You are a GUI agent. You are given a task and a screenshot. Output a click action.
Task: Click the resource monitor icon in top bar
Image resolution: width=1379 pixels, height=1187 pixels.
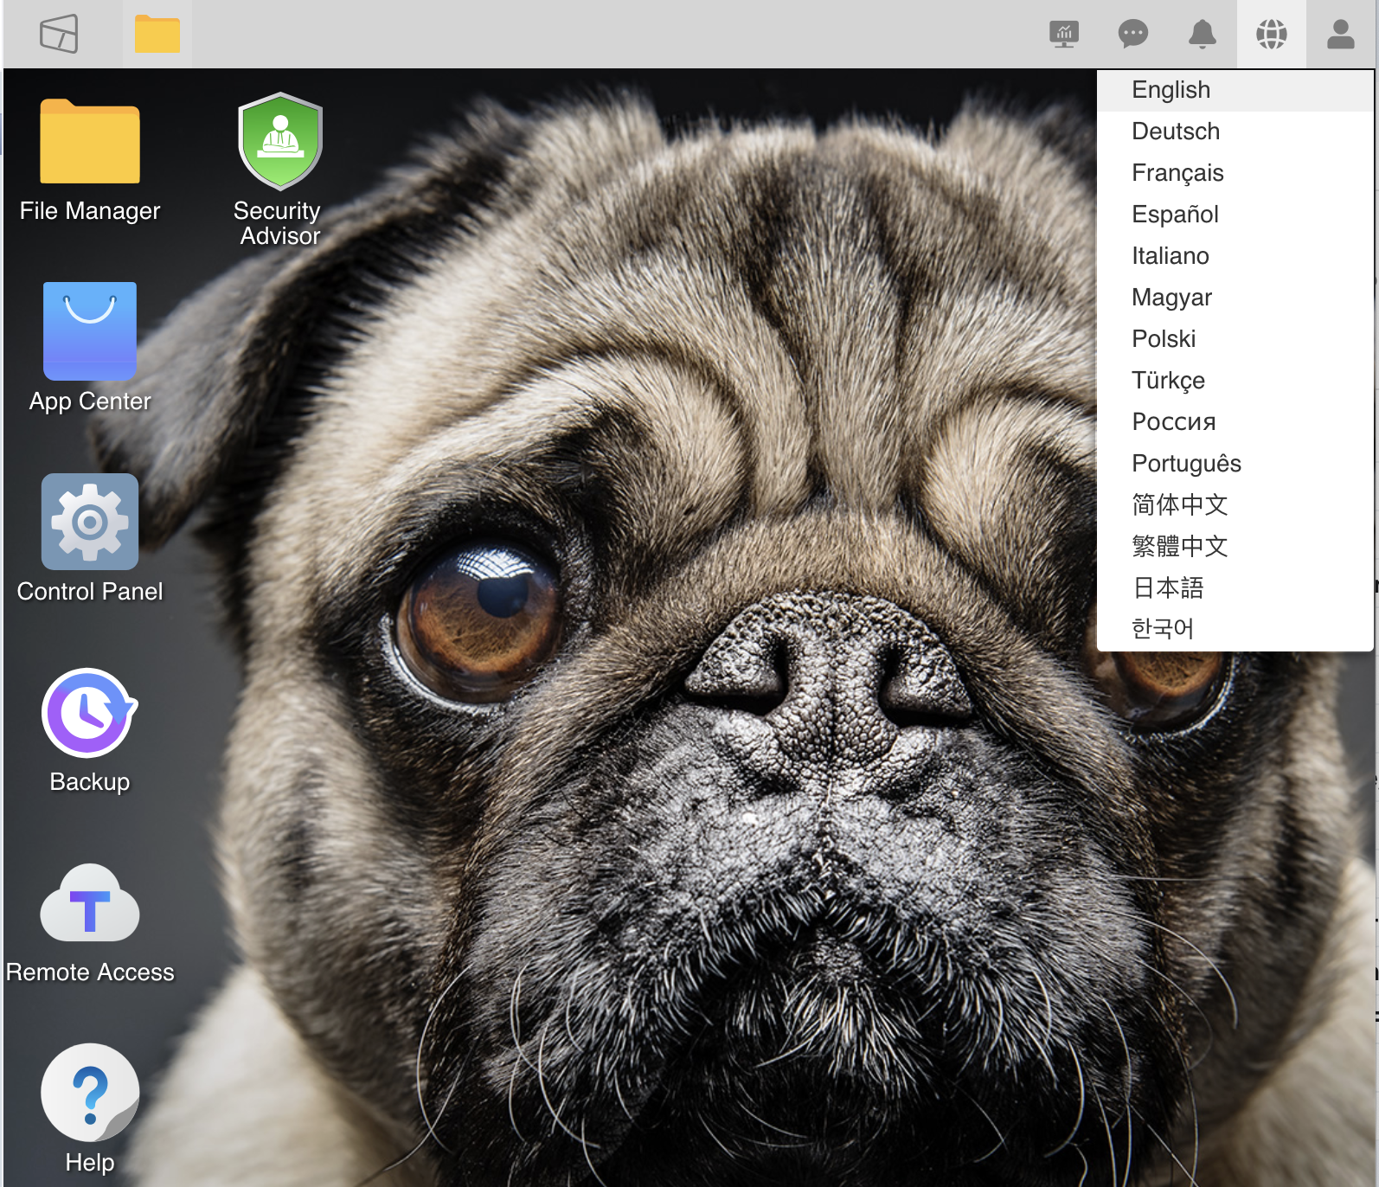pos(1063,35)
